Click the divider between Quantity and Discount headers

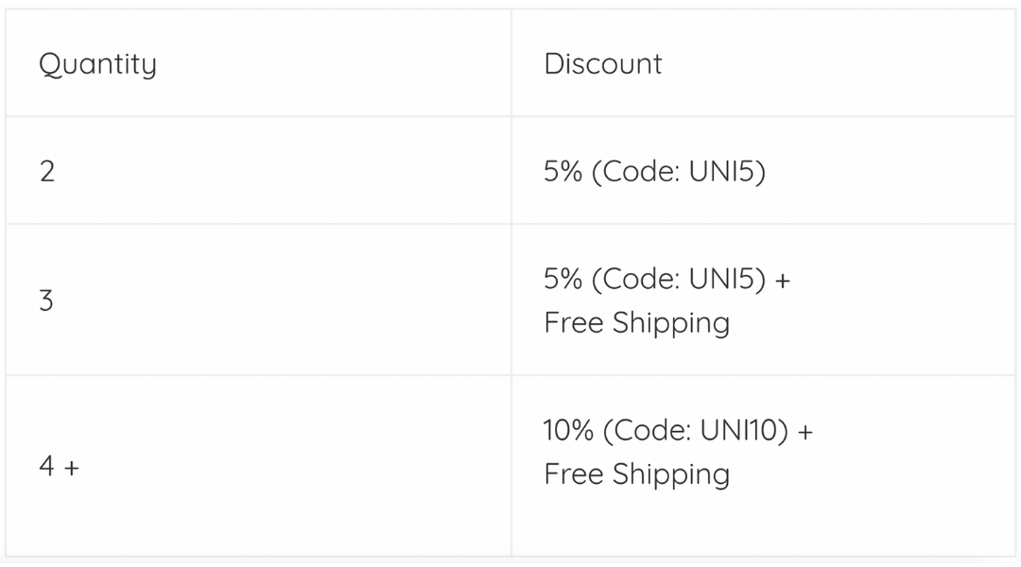511,64
